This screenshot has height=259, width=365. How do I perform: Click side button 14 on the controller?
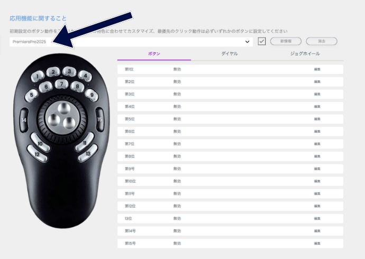pyautogui.click(x=24, y=119)
